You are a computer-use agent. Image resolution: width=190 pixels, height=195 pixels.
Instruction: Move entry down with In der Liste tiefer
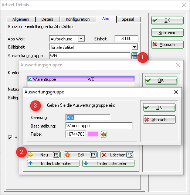point(109,163)
